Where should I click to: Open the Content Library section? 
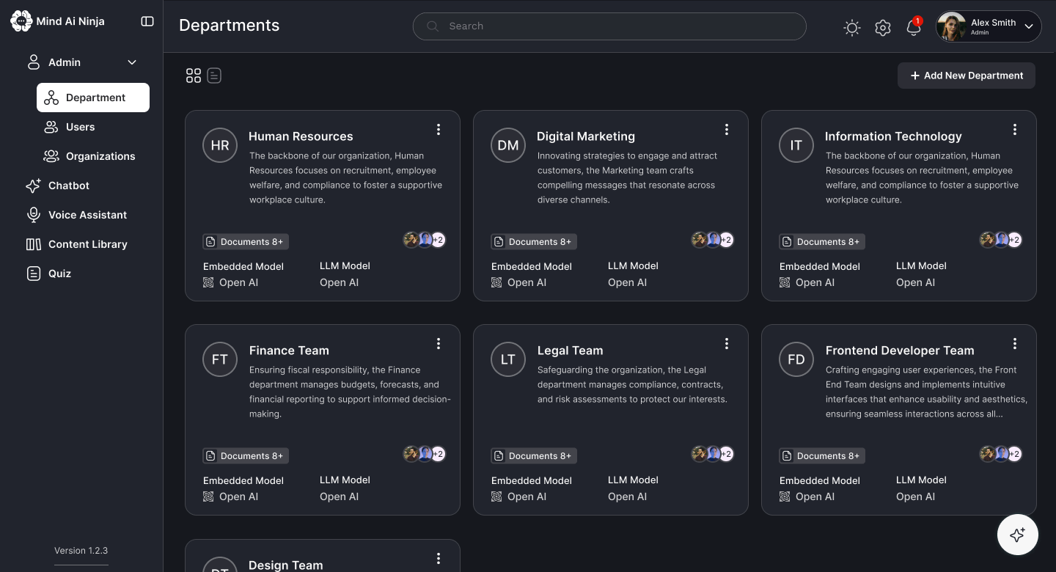click(76, 244)
